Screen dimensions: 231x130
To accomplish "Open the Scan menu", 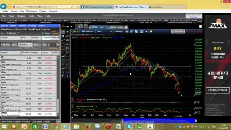I will (11, 16).
